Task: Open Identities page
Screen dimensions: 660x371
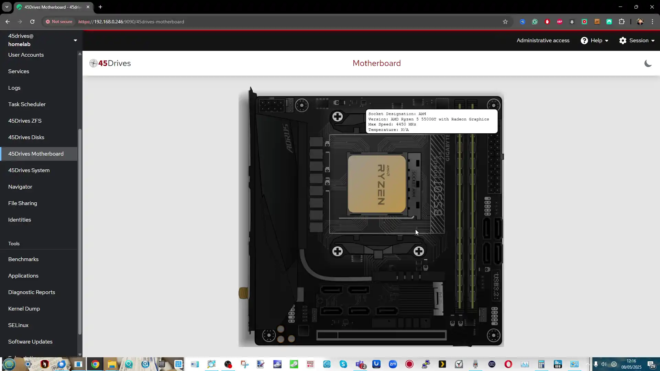Action: (x=20, y=220)
